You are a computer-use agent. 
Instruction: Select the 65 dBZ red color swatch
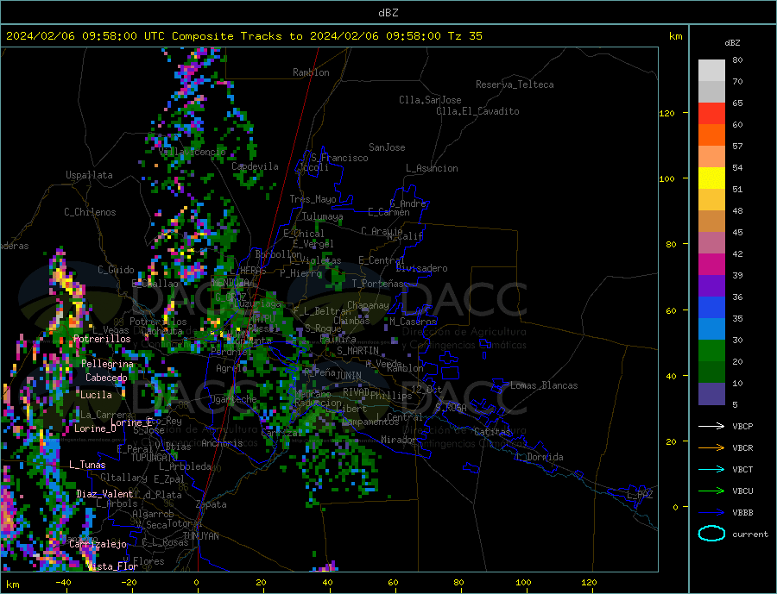pos(711,113)
